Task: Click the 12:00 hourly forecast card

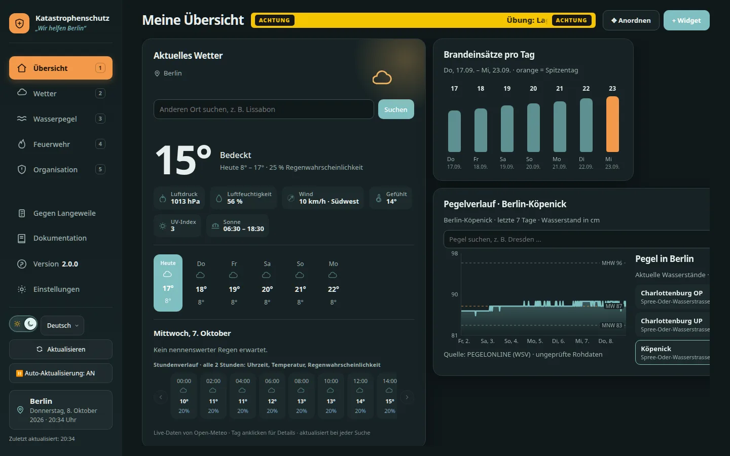Action: [x=360, y=396]
